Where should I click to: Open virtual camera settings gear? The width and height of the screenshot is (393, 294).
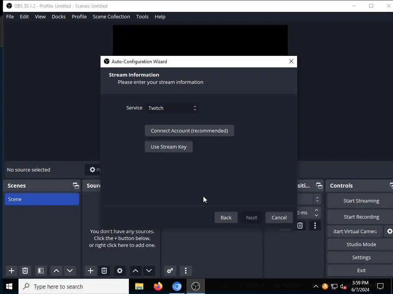[x=389, y=232]
